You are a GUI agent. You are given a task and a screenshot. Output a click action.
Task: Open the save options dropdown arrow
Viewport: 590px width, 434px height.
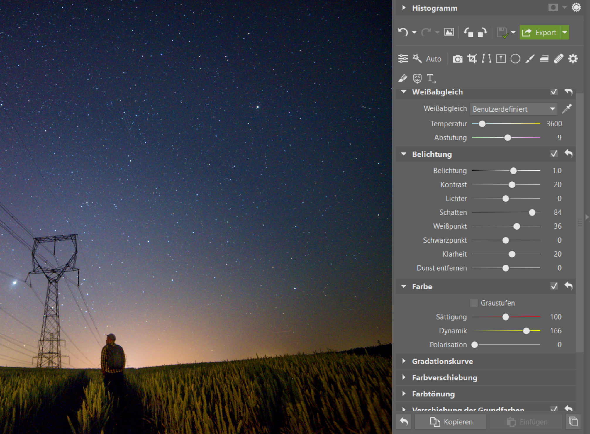pos(513,32)
